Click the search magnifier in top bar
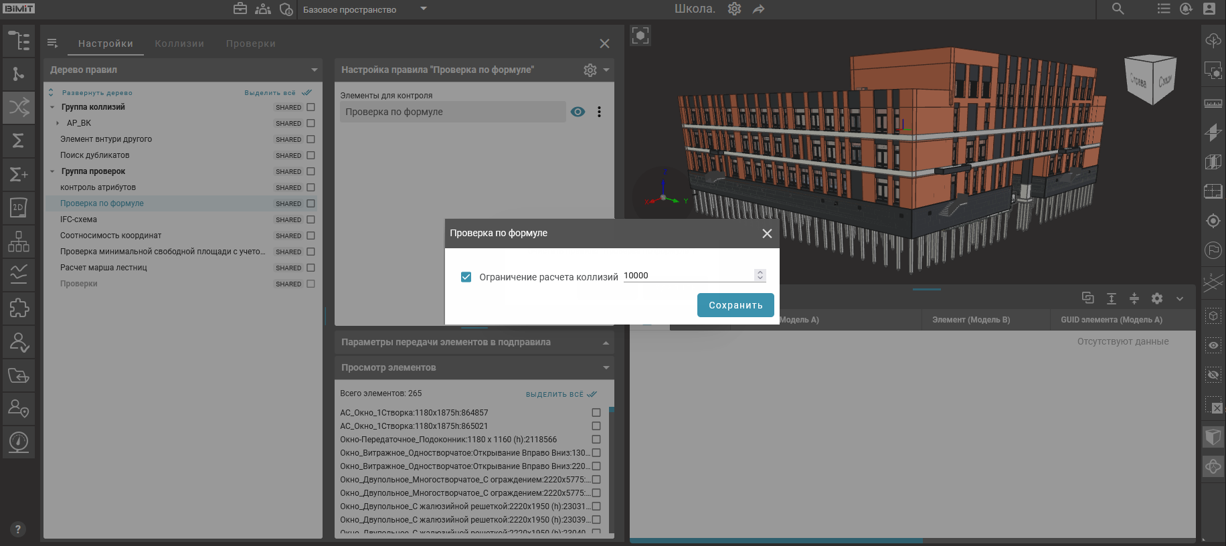Image resolution: width=1226 pixels, height=546 pixels. pos(1118,9)
